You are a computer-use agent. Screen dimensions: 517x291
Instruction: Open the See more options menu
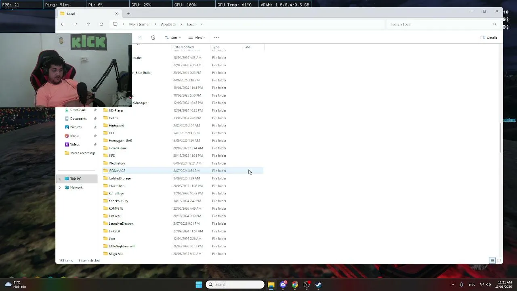point(216,38)
